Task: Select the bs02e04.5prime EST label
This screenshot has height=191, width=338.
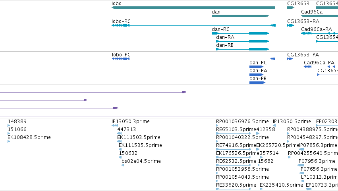Action: [141, 161]
